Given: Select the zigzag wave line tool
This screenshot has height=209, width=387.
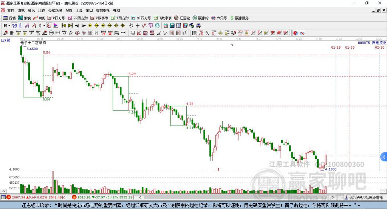Looking at the screenshot, I should [165, 33].
